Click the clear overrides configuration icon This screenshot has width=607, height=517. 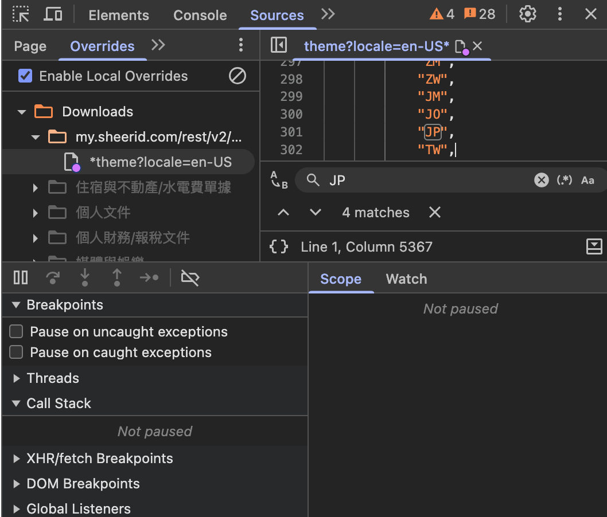point(237,76)
